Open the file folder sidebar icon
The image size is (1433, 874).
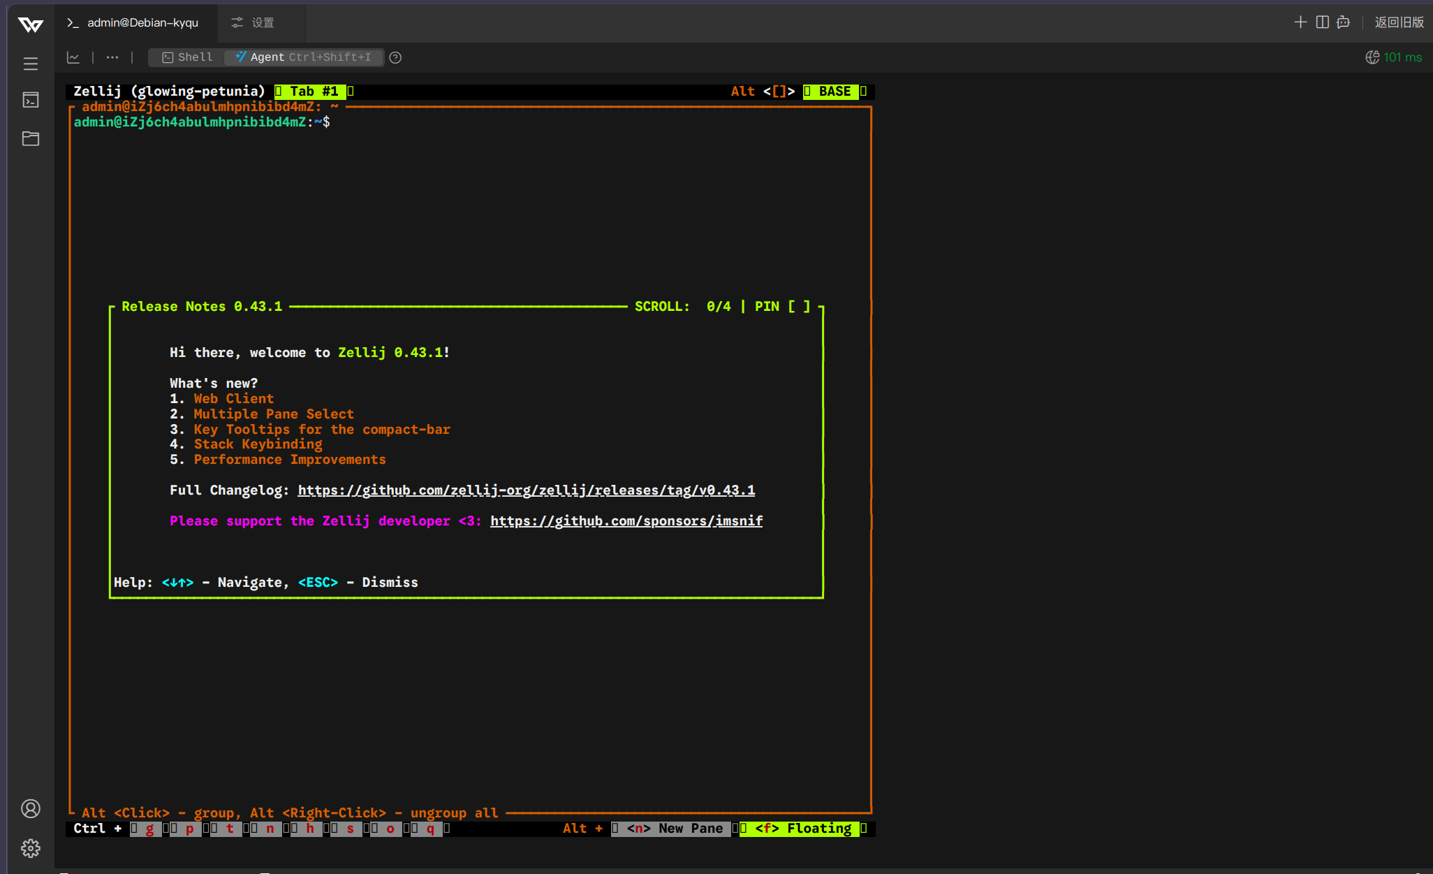[x=31, y=138]
